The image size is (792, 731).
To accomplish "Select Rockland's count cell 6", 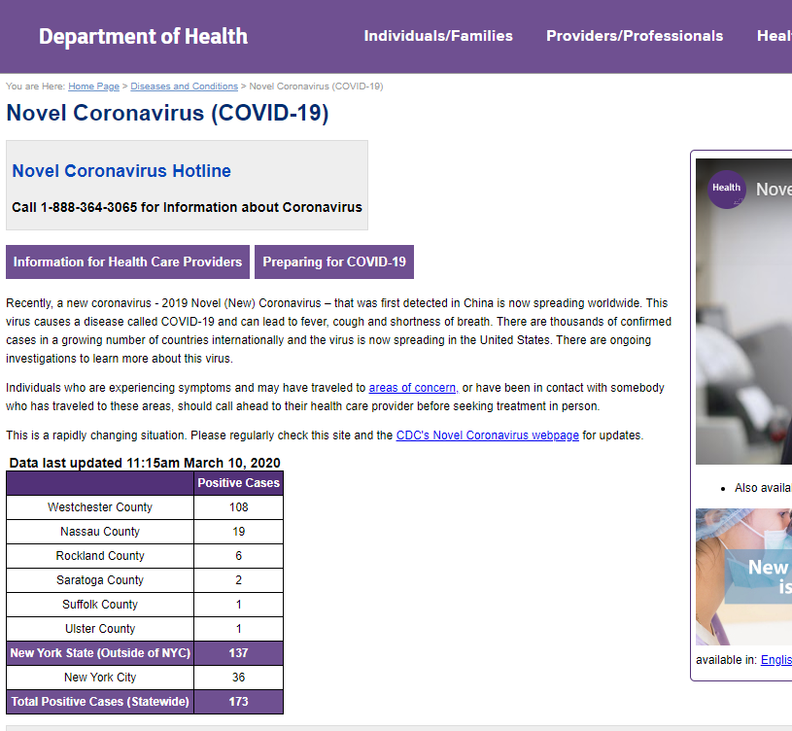I will click(x=238, y=556).
